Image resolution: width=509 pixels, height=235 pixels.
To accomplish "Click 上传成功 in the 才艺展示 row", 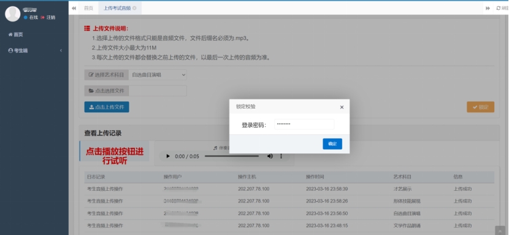I will point(462,189).
